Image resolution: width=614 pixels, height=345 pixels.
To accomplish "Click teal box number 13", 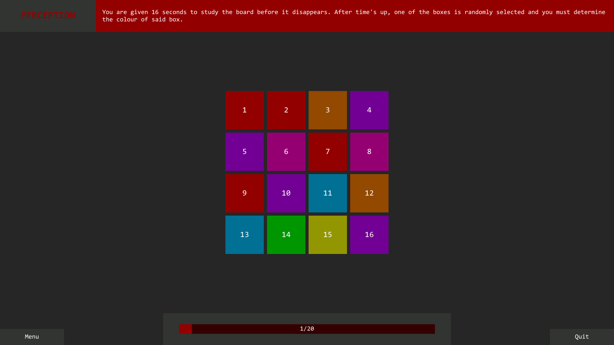I will [x=245, y=235].
